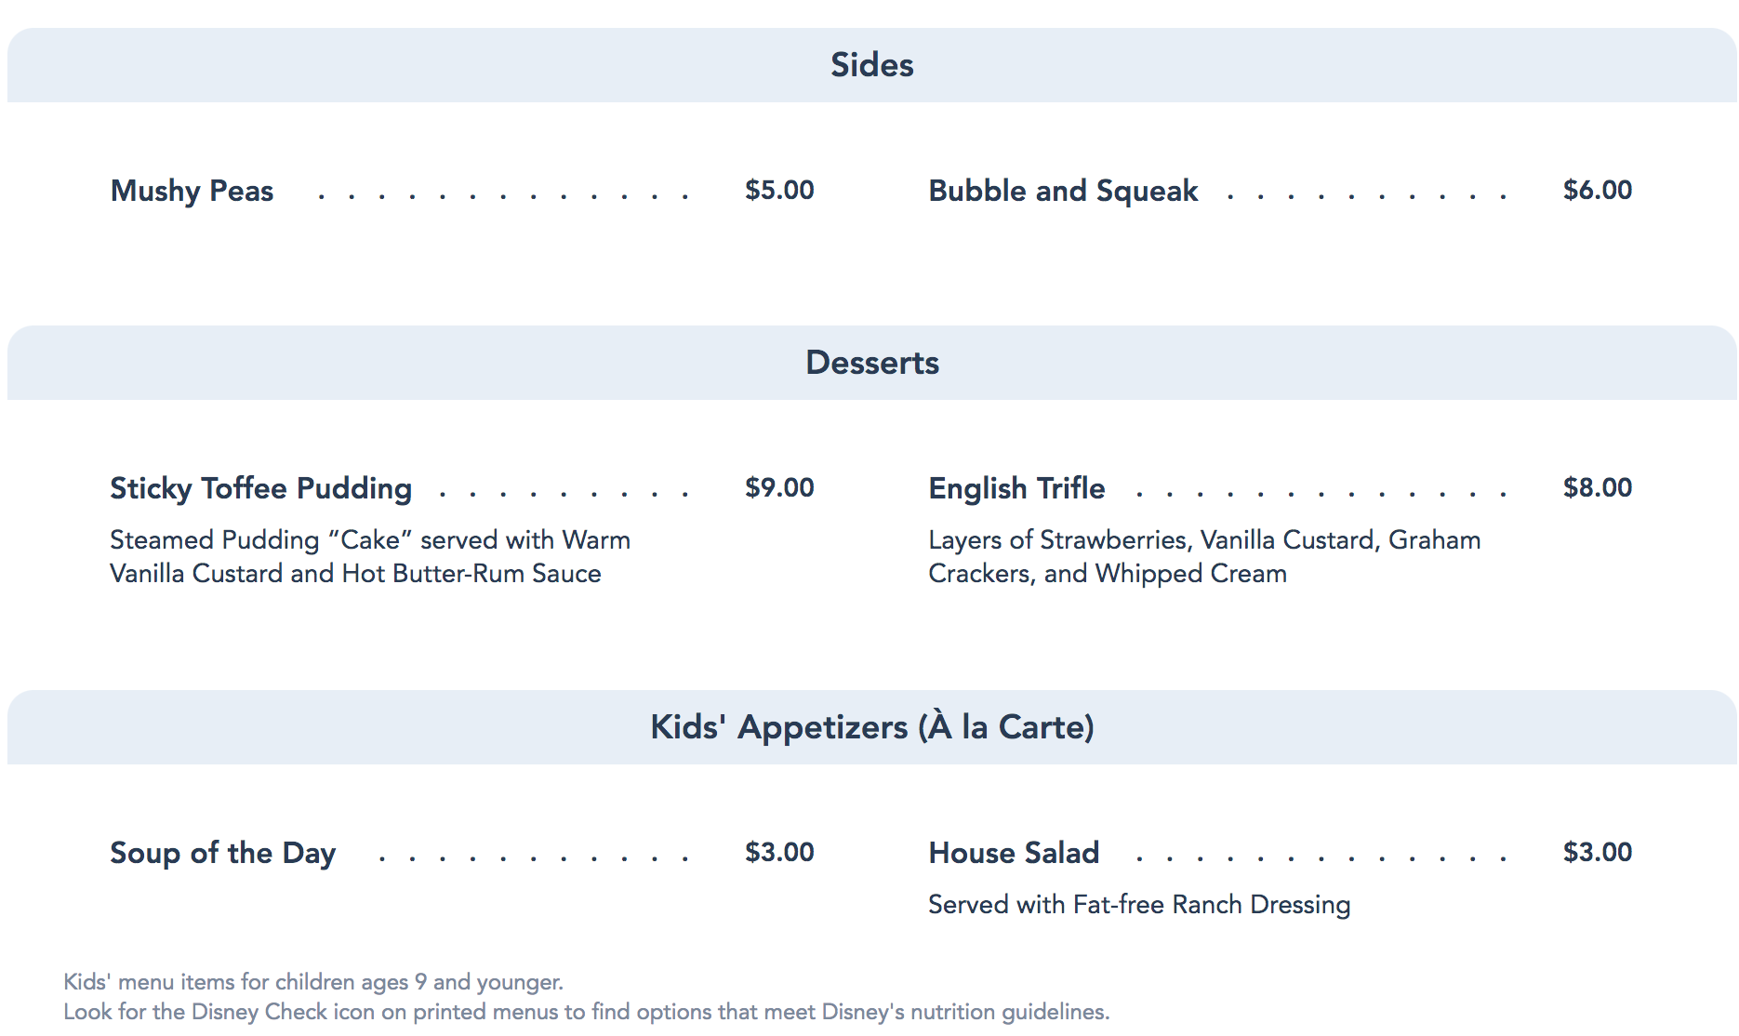Click the $3.00 Soup of the Day price
The height and width of the screenshot is (1036, 1739).
click(778, 852)
